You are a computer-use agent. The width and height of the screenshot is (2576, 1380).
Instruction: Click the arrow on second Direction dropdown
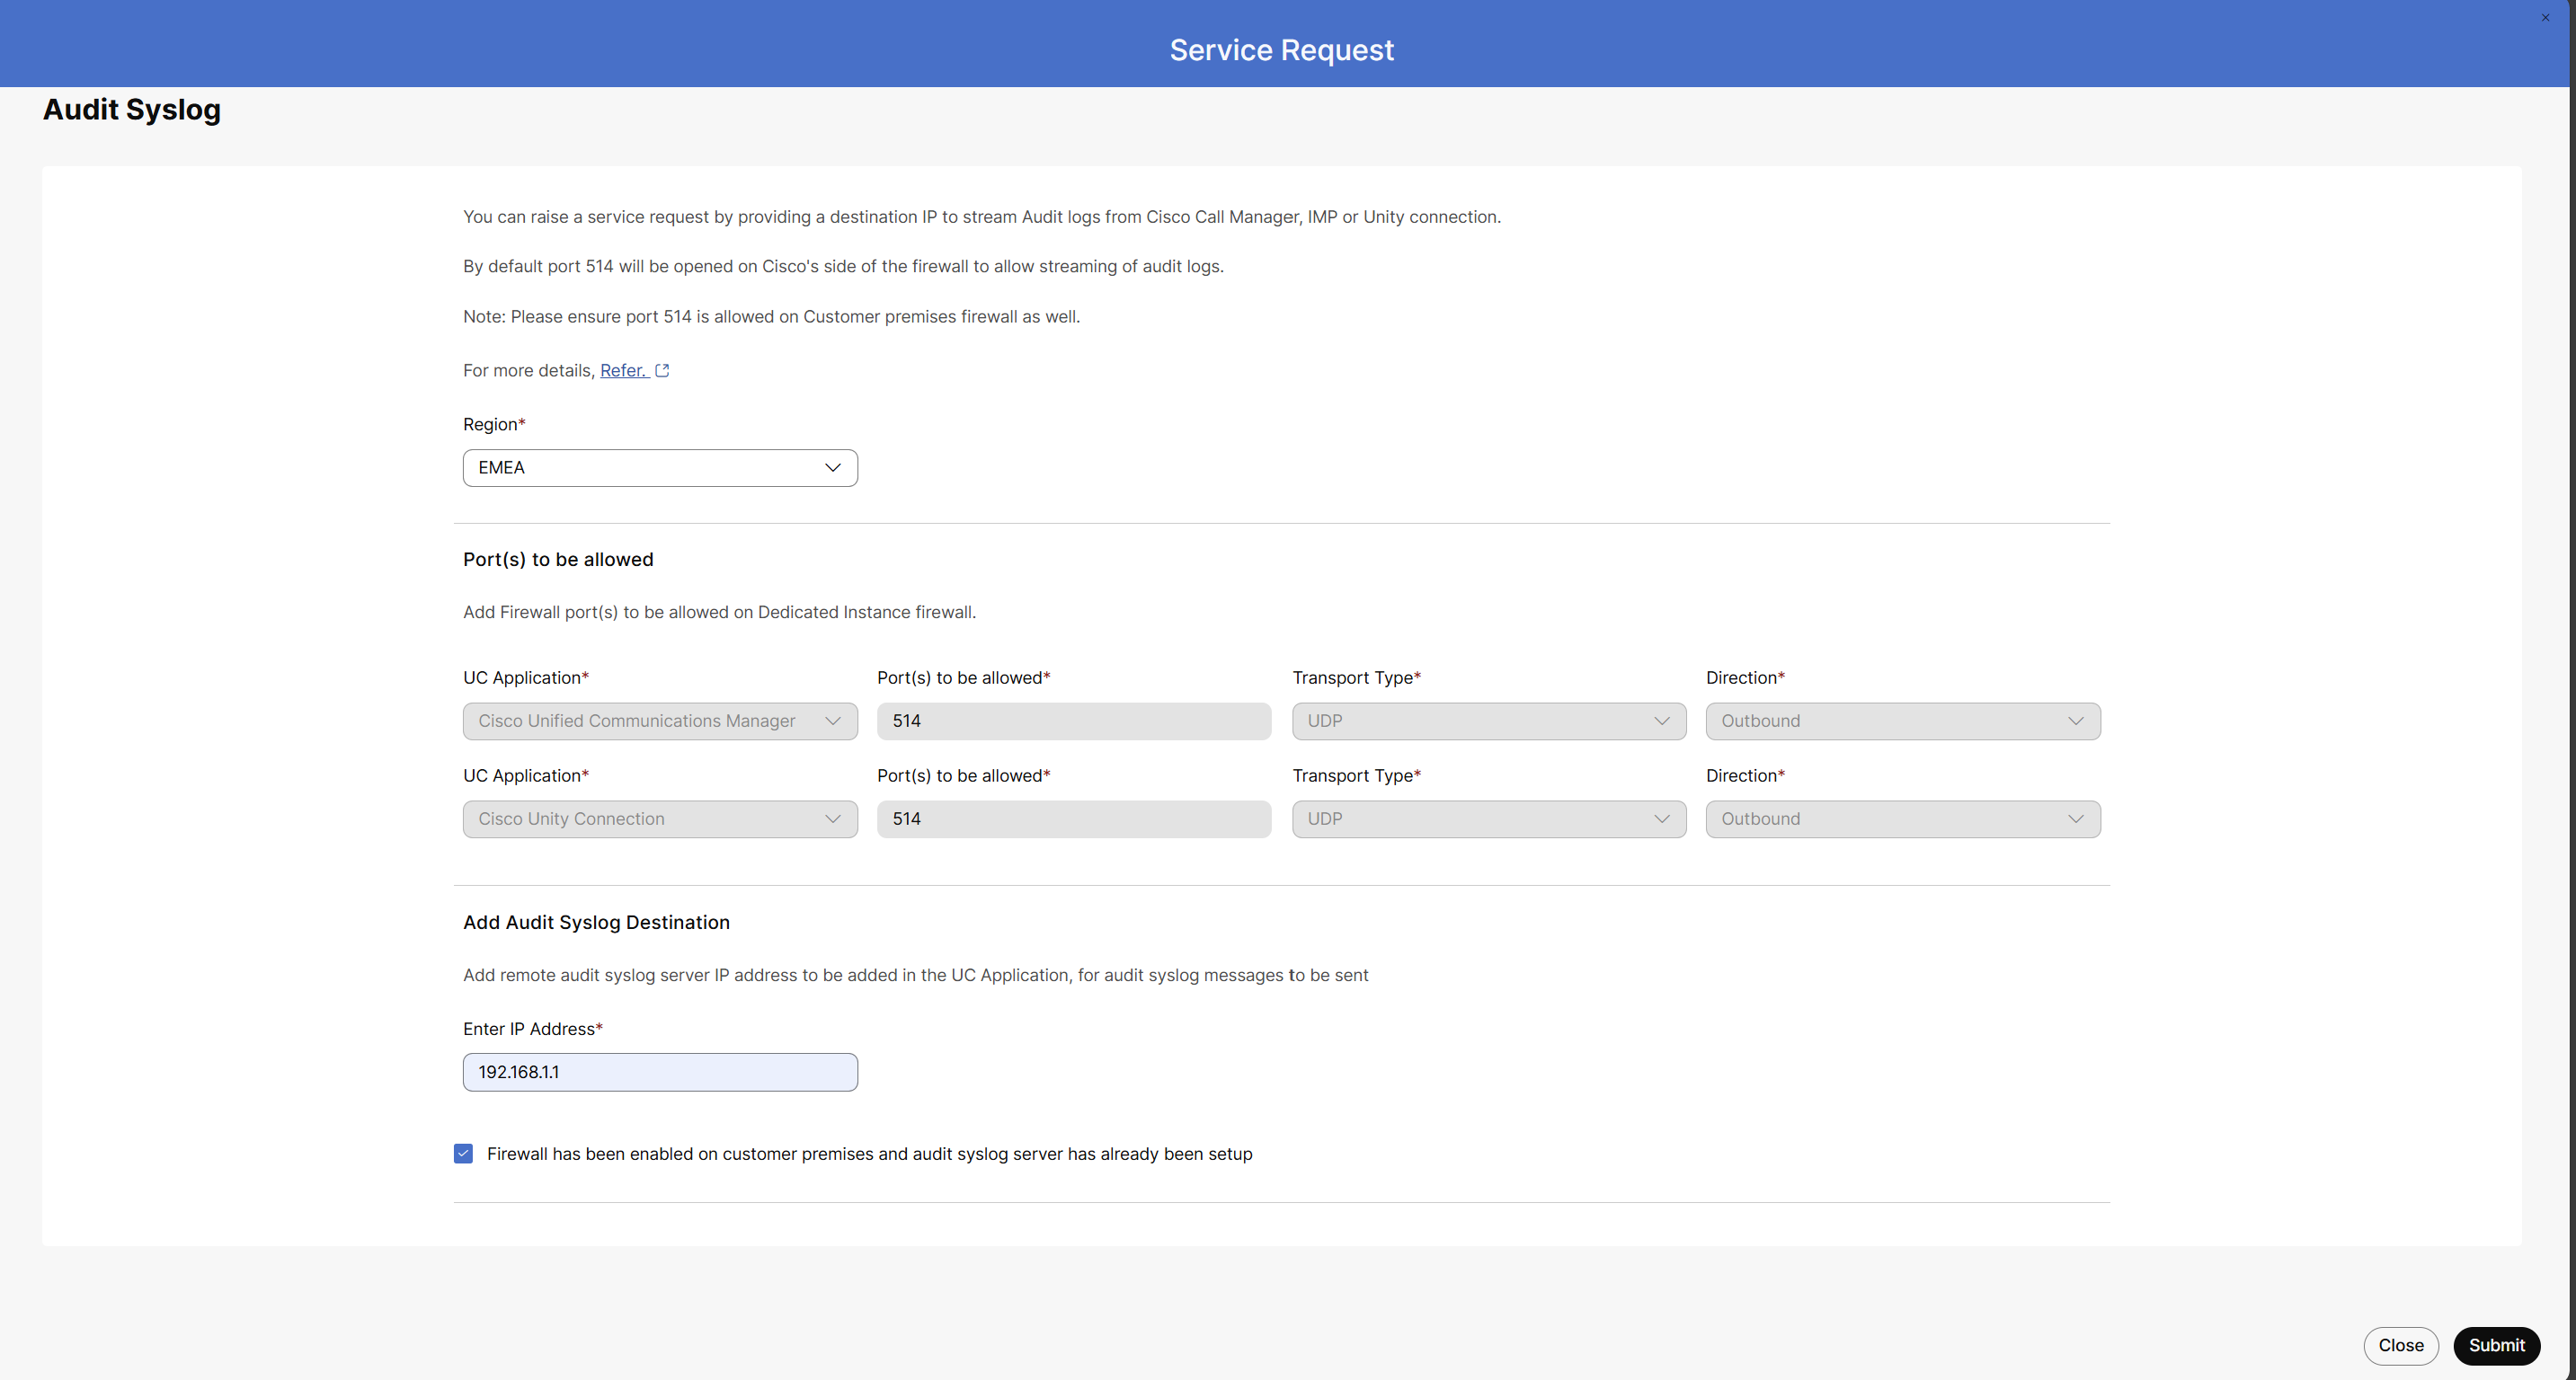(2077, 818)
